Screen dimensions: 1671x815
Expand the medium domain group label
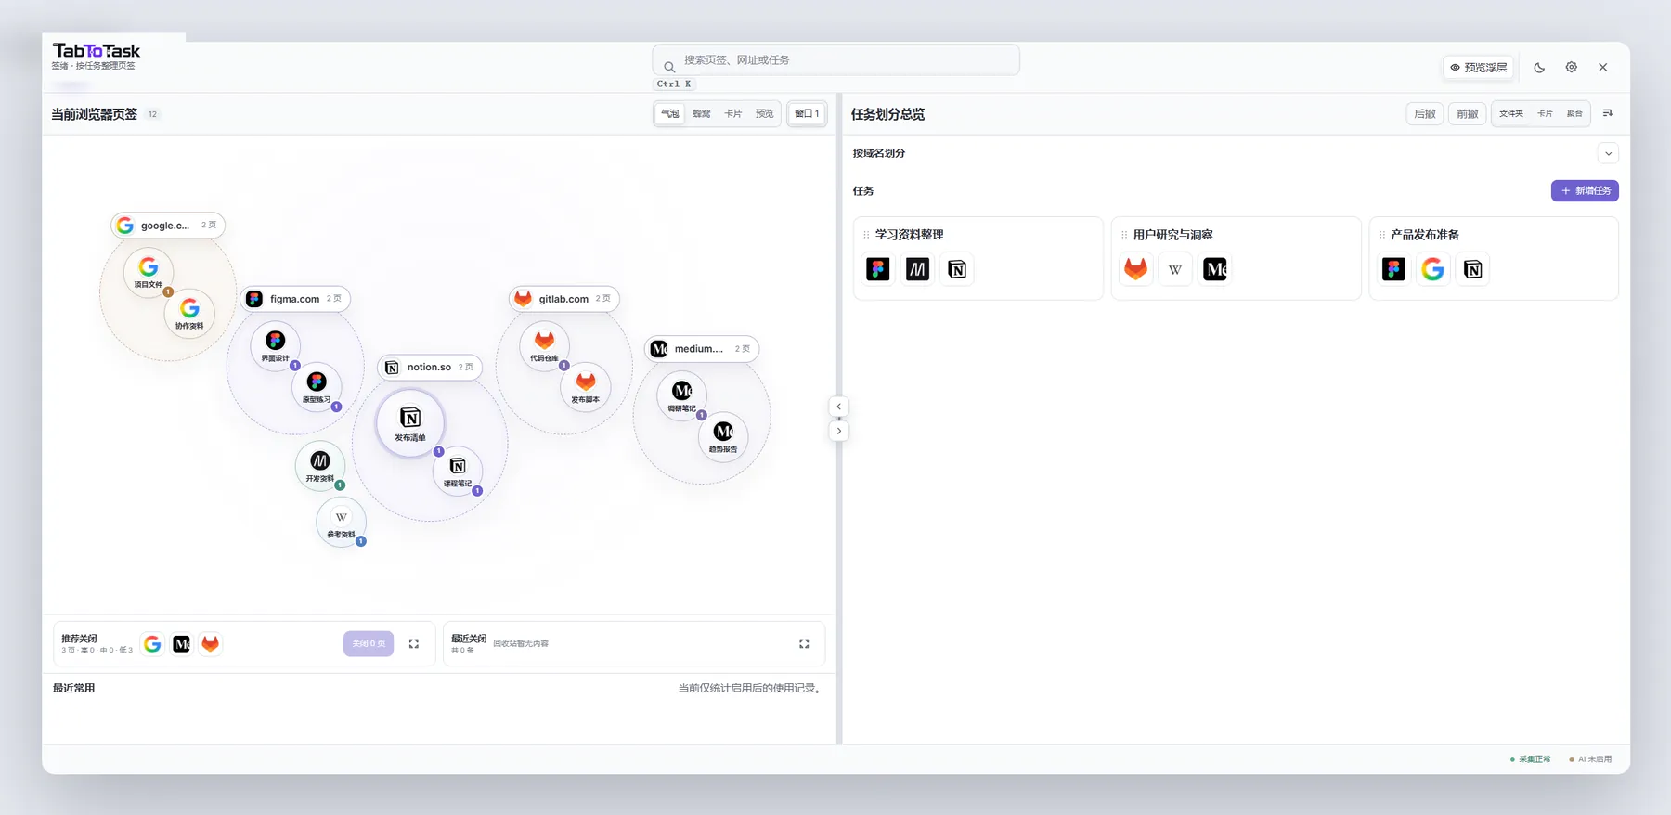click(x=702, y=349)
